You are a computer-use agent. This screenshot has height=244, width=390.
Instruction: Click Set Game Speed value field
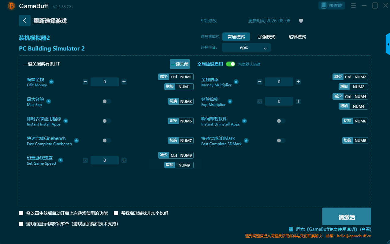105,160
